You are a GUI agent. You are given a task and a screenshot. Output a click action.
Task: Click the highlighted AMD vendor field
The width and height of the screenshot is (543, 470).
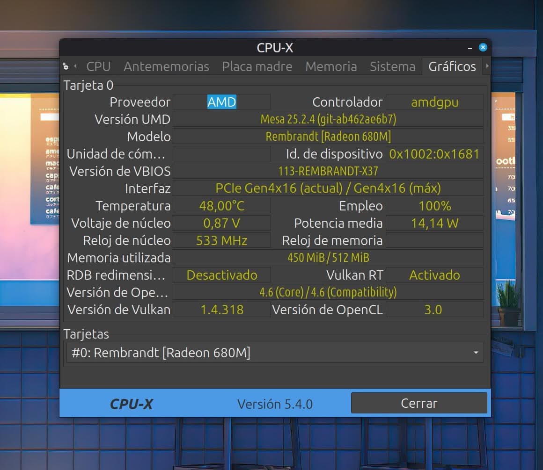pyautogui.click(x=222, y=102)
